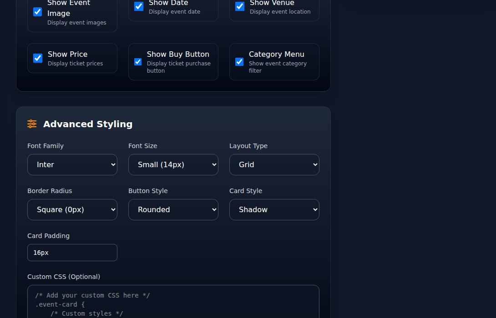Click the Custom CSS (Optional) label
The width and height of the screenshot is (496, 318).
[64, 277]
